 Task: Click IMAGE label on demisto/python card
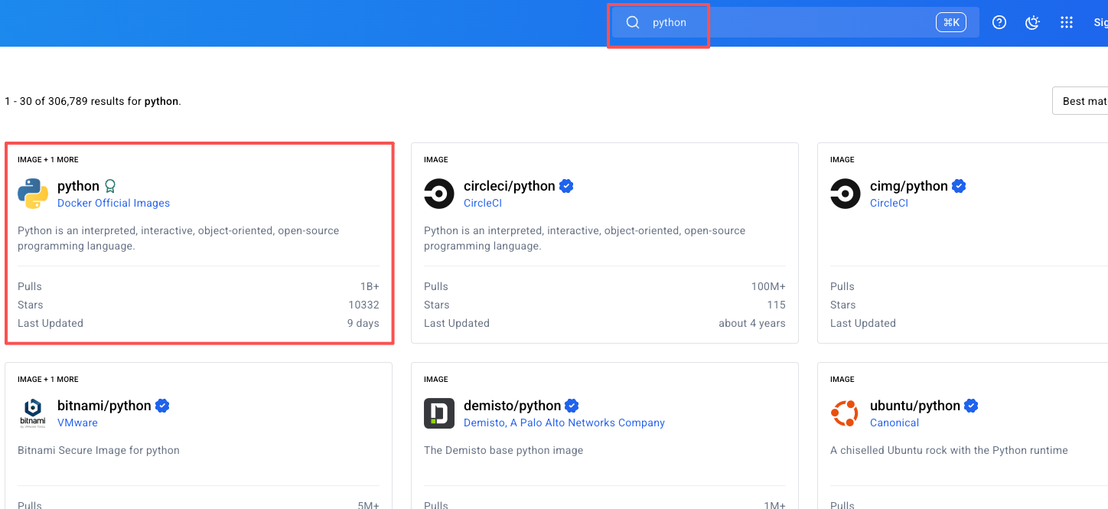[436, 379]
